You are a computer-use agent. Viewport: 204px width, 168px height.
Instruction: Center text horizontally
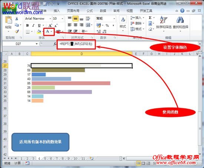76,25
